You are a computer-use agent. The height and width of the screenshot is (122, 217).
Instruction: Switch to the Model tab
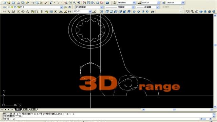pos(18,109)
